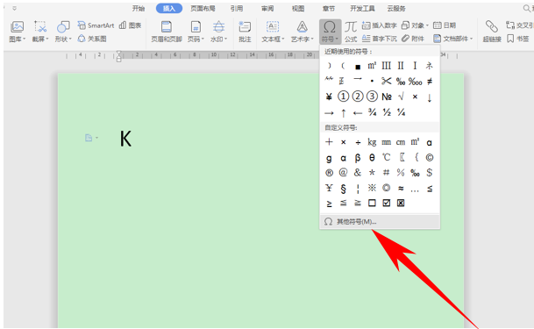Insert the division ÷ symbol

pyautogui.click(x=358, y=142)
